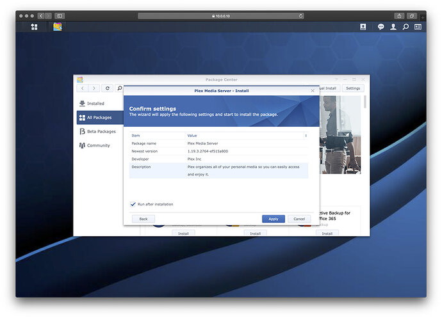Toggle Safari sidebar button
This screenshot has height=318, width=442.
click(60, 16)
